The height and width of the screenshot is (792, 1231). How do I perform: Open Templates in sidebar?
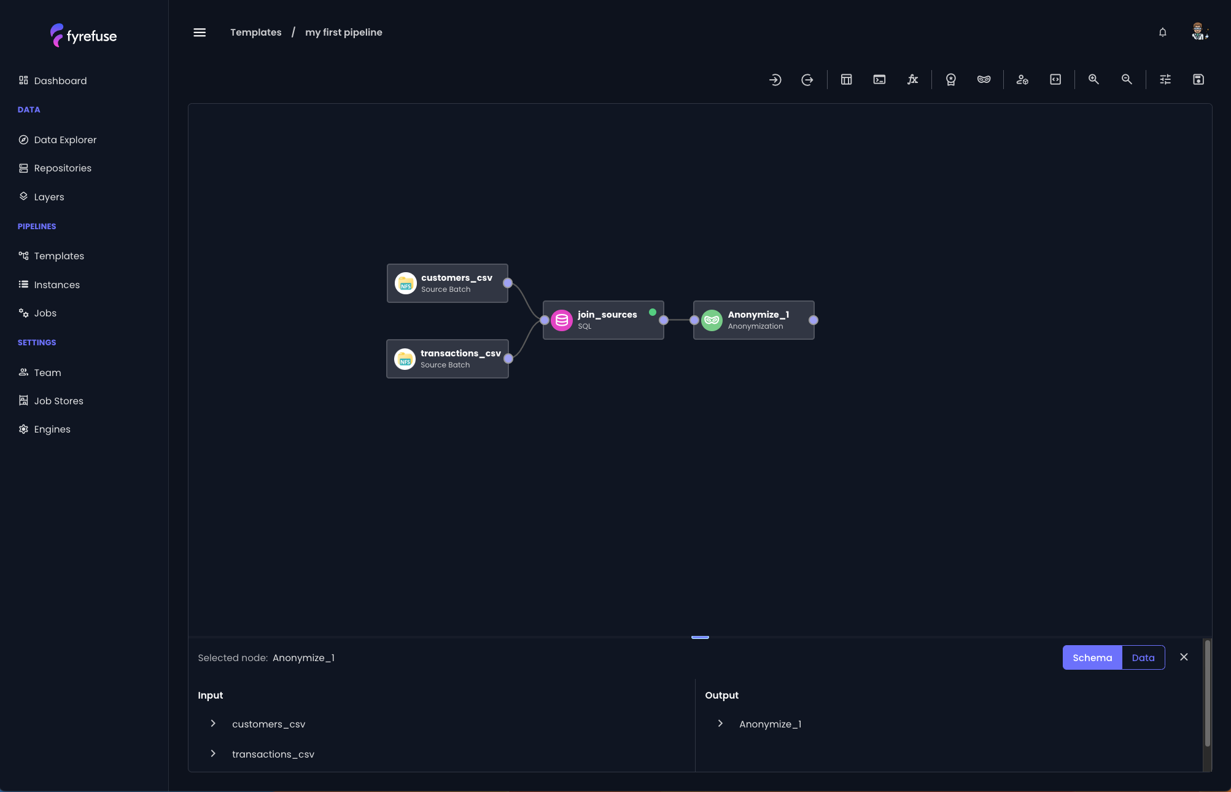[52, 256]
